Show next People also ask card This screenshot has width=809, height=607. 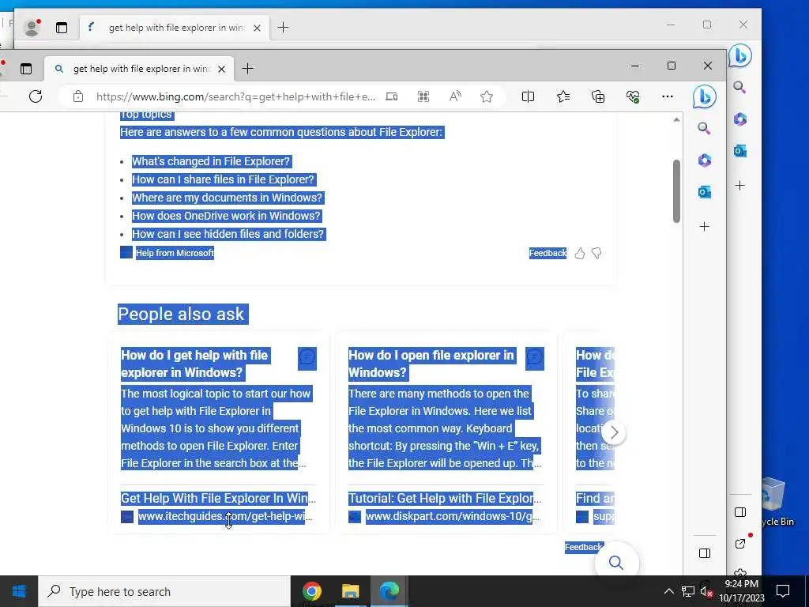click(x=613, y=432)
